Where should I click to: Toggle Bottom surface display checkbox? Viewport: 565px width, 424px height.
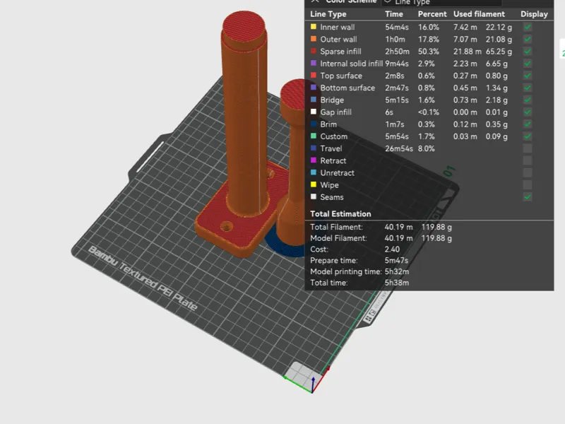(527, 88)
